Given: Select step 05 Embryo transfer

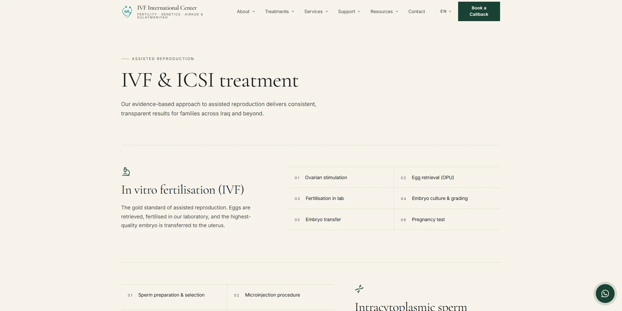Looking at the screenshot, I should coord(341,220).
